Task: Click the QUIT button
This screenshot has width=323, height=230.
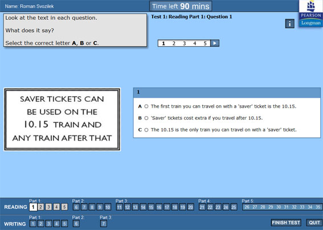Action: (x=314, y=223)
